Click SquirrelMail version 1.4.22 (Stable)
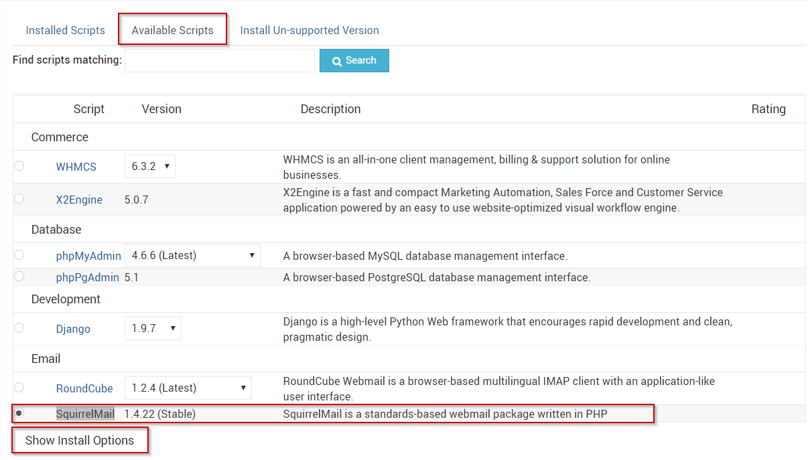808x460 pixels. coord(160,414)
